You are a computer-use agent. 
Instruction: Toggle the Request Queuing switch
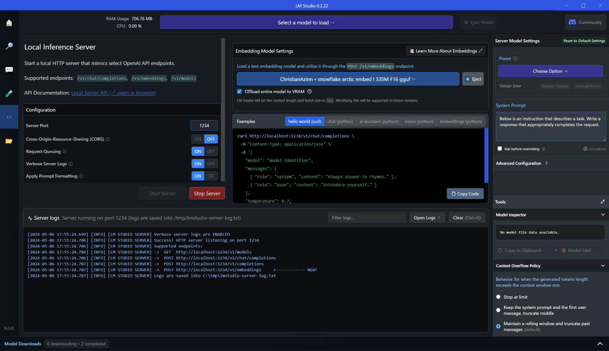[205, 151]
